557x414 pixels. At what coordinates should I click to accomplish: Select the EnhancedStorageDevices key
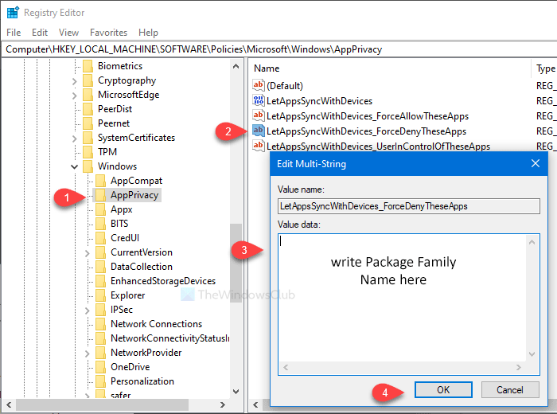coord(163,281)
